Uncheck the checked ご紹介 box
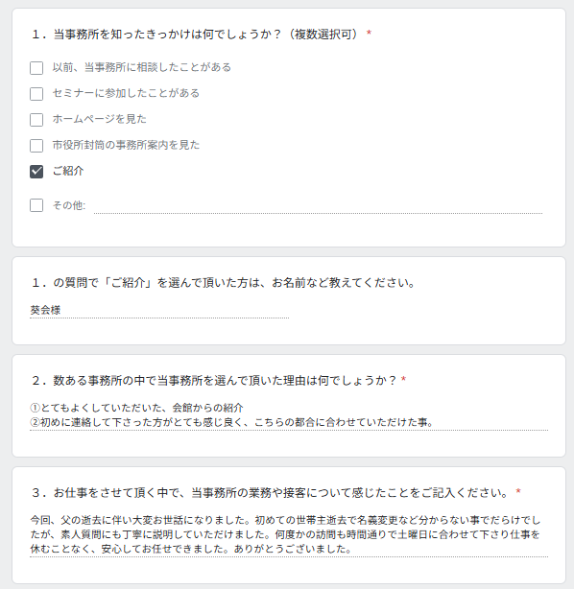Image resolution: width=574 pixels, height=589 pixels. 36,172
